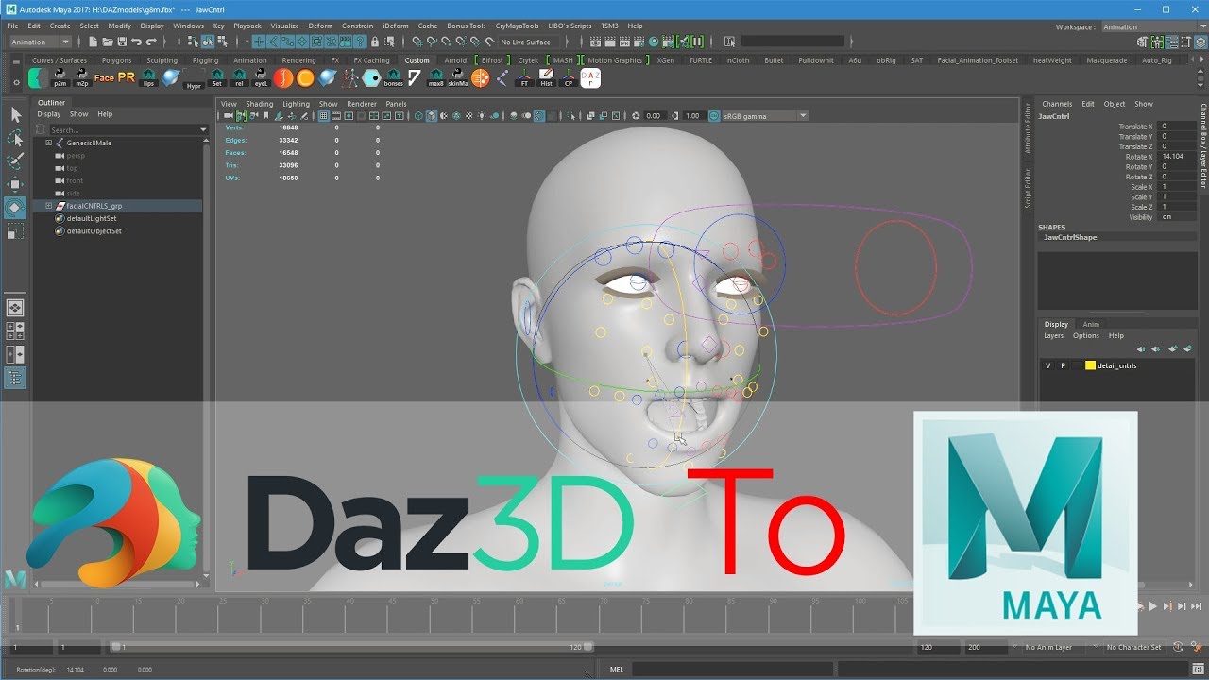
Task: Click the viewport gamma value 1.00 field
Action: tap(693, 116)
